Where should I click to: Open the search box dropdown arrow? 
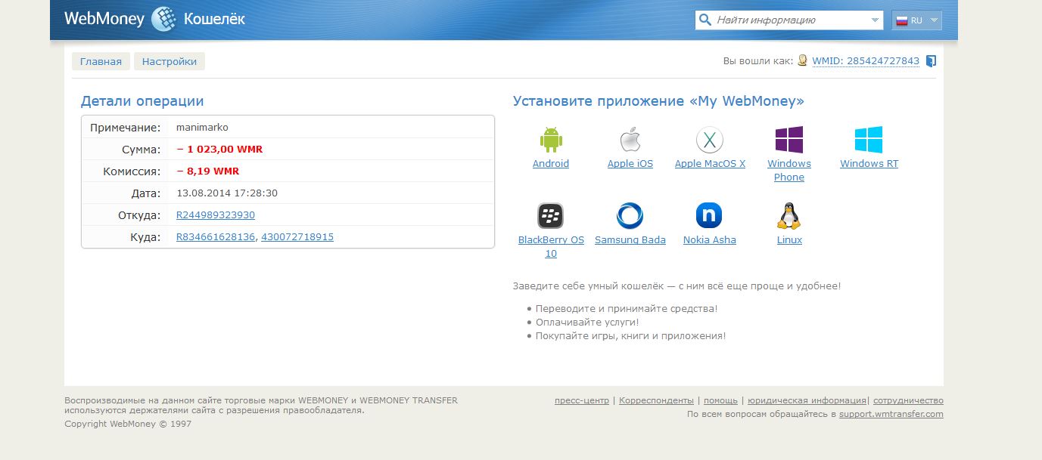coord(876,20)
